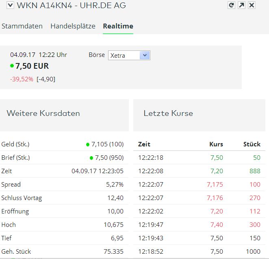Viewport: 269px width, 259px height.
Task: Click the Hoch value 10,675
Action: pyautogui.click(x=113, y=225)
